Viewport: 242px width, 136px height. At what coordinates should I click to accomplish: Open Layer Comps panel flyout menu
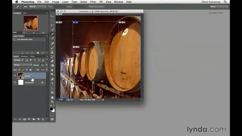[x=47, y=36]
